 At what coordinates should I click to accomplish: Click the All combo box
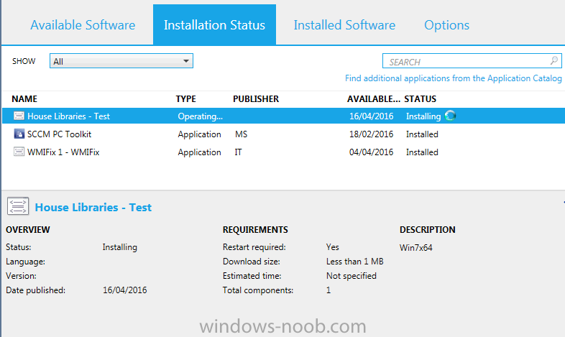tap(121, 61)
